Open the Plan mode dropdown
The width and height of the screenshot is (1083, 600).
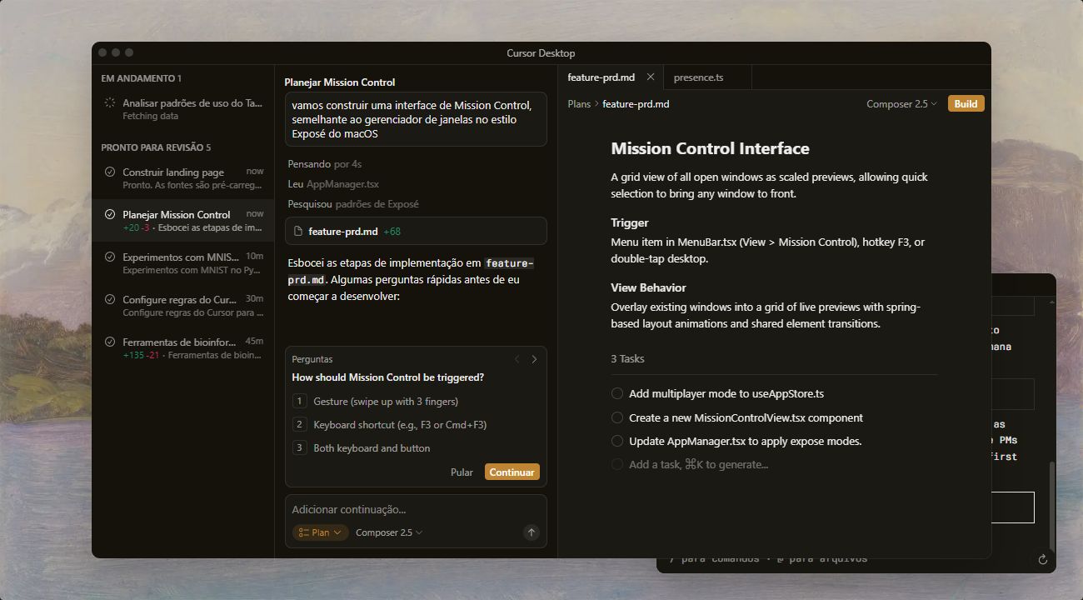pyautogui.click(x=320, y=532)
